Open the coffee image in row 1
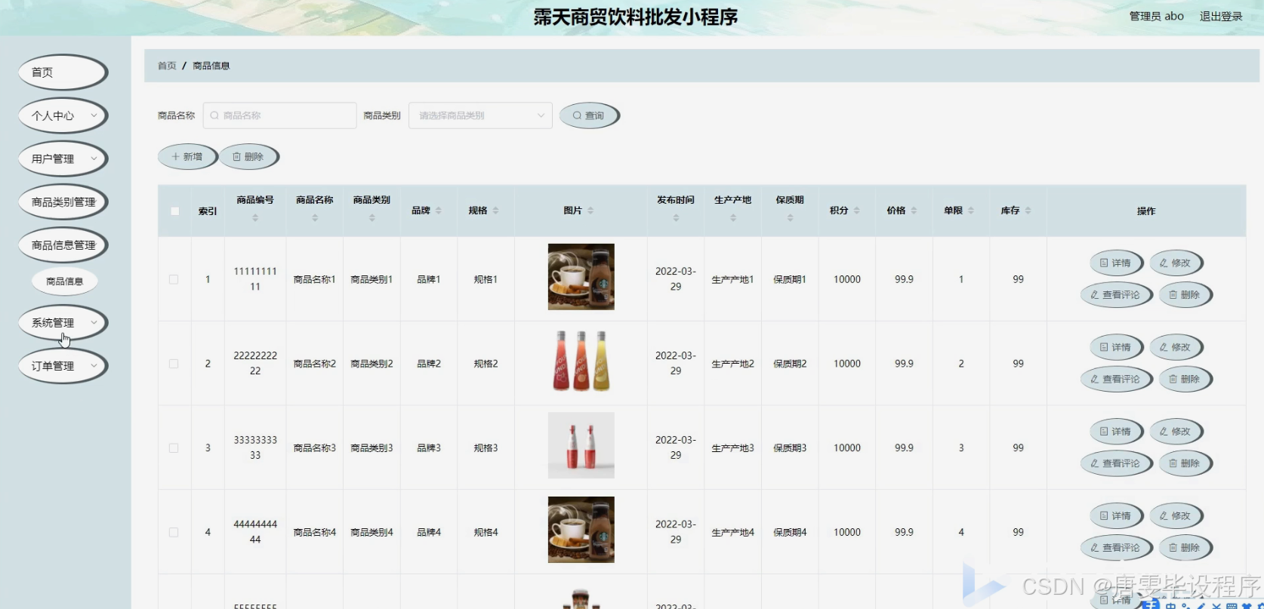This screenshot has width=1264, height=609. (581, 277)
